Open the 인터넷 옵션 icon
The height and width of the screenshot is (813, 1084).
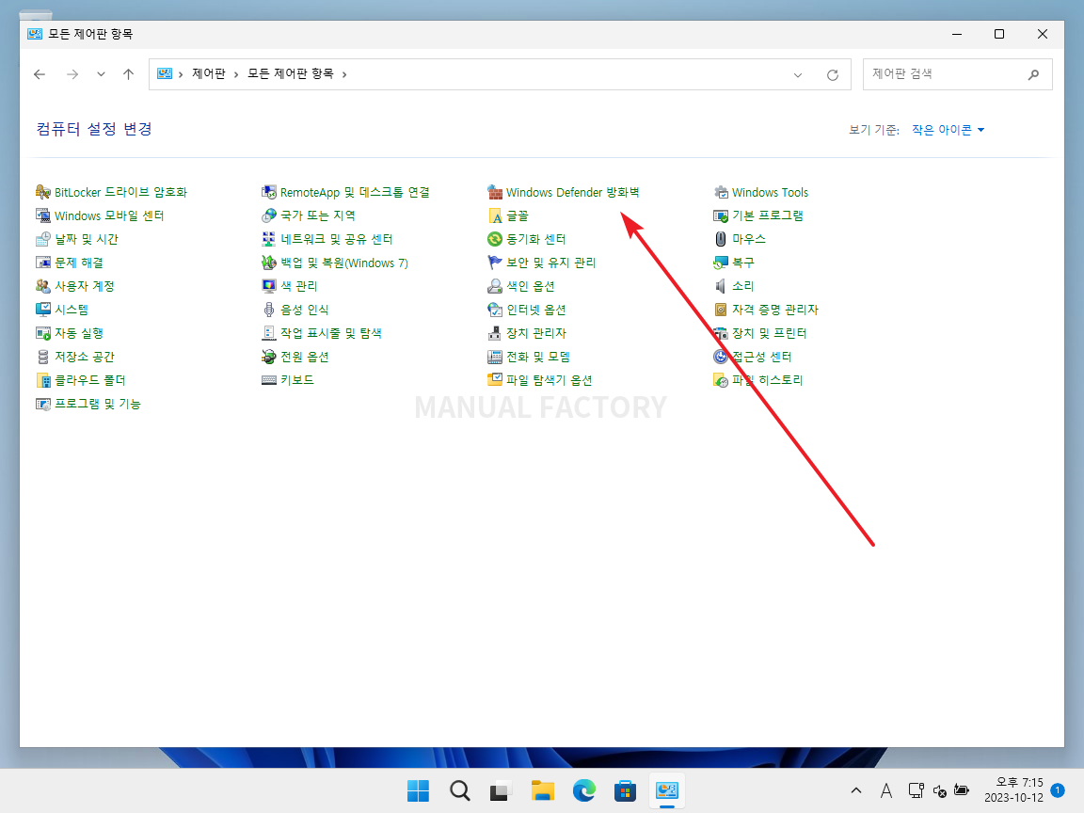(495, 310)
